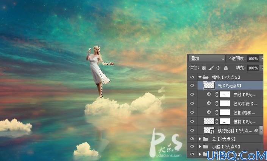Click the 色彩平衡 adjustment layer icon

209,103
